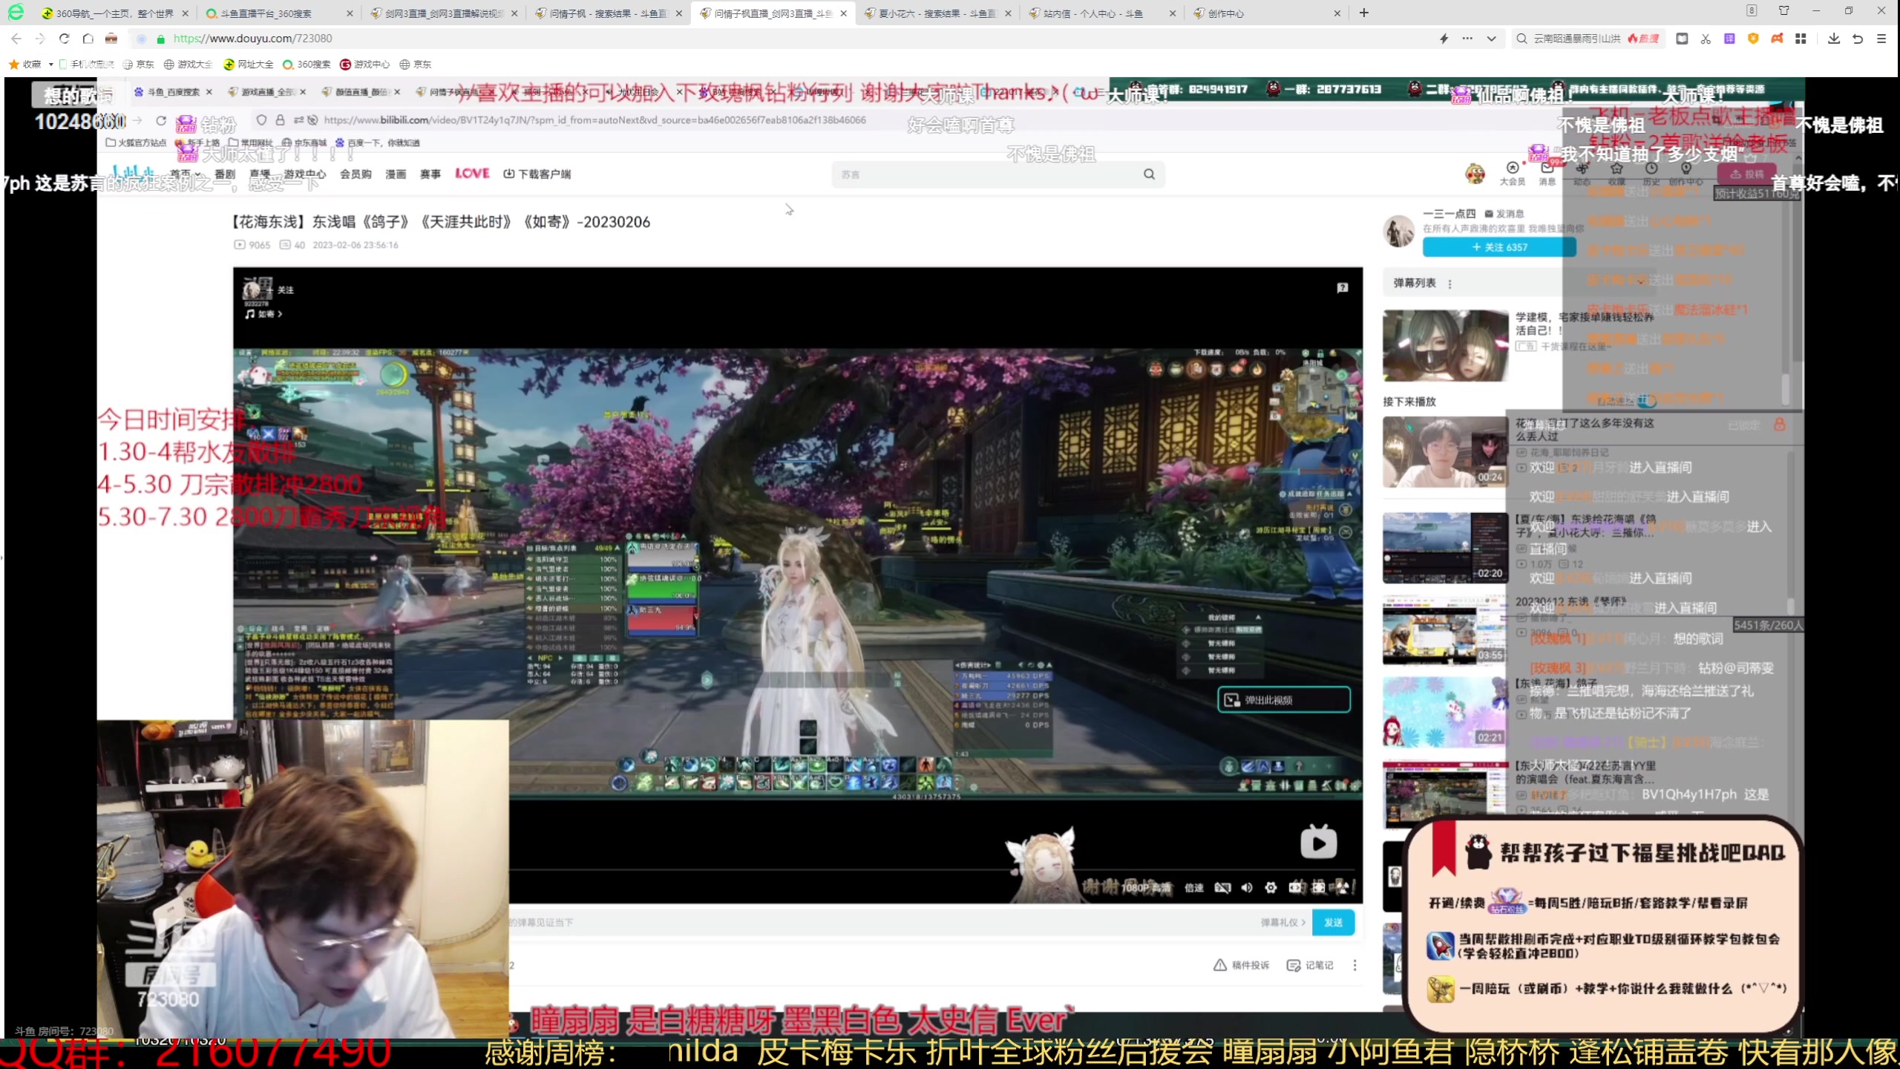Click 发消息 next to uploader name
Viewport: 1900px width, 1069px height.
pyautogui.click(x=1504, y=214)
